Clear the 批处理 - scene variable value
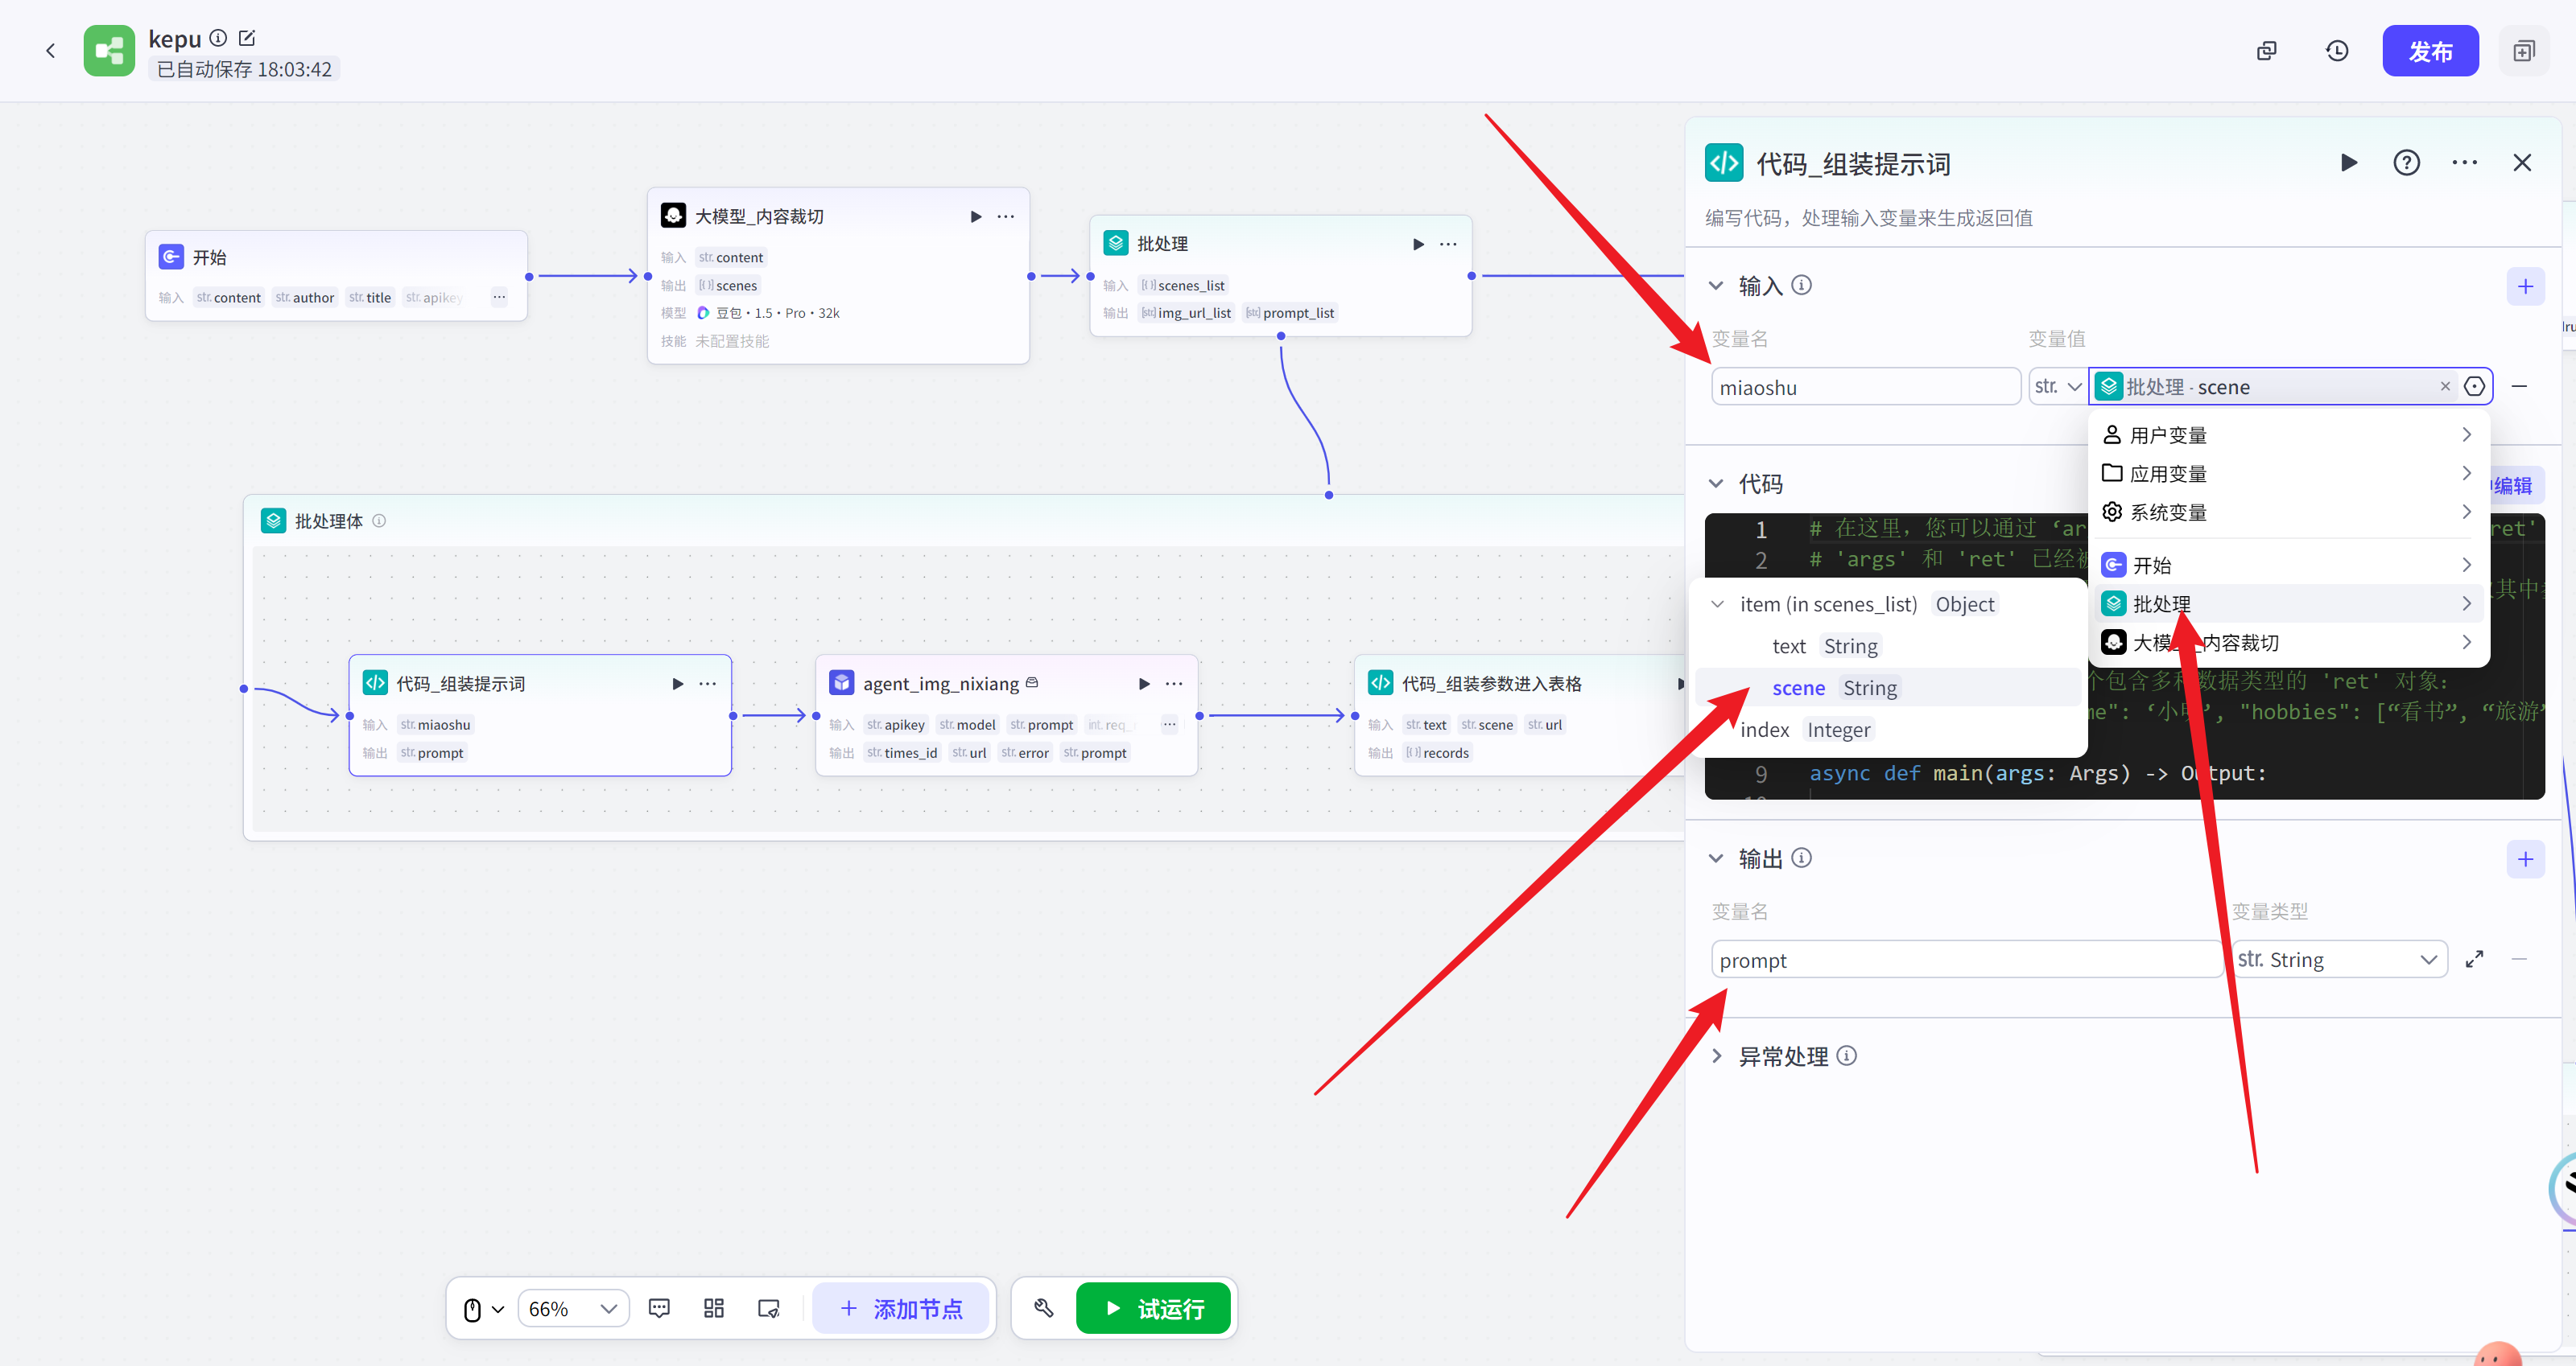 (2445, 387)
